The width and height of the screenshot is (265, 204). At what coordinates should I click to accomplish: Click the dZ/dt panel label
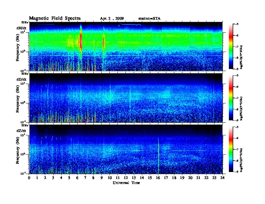(x=21, y=131)
